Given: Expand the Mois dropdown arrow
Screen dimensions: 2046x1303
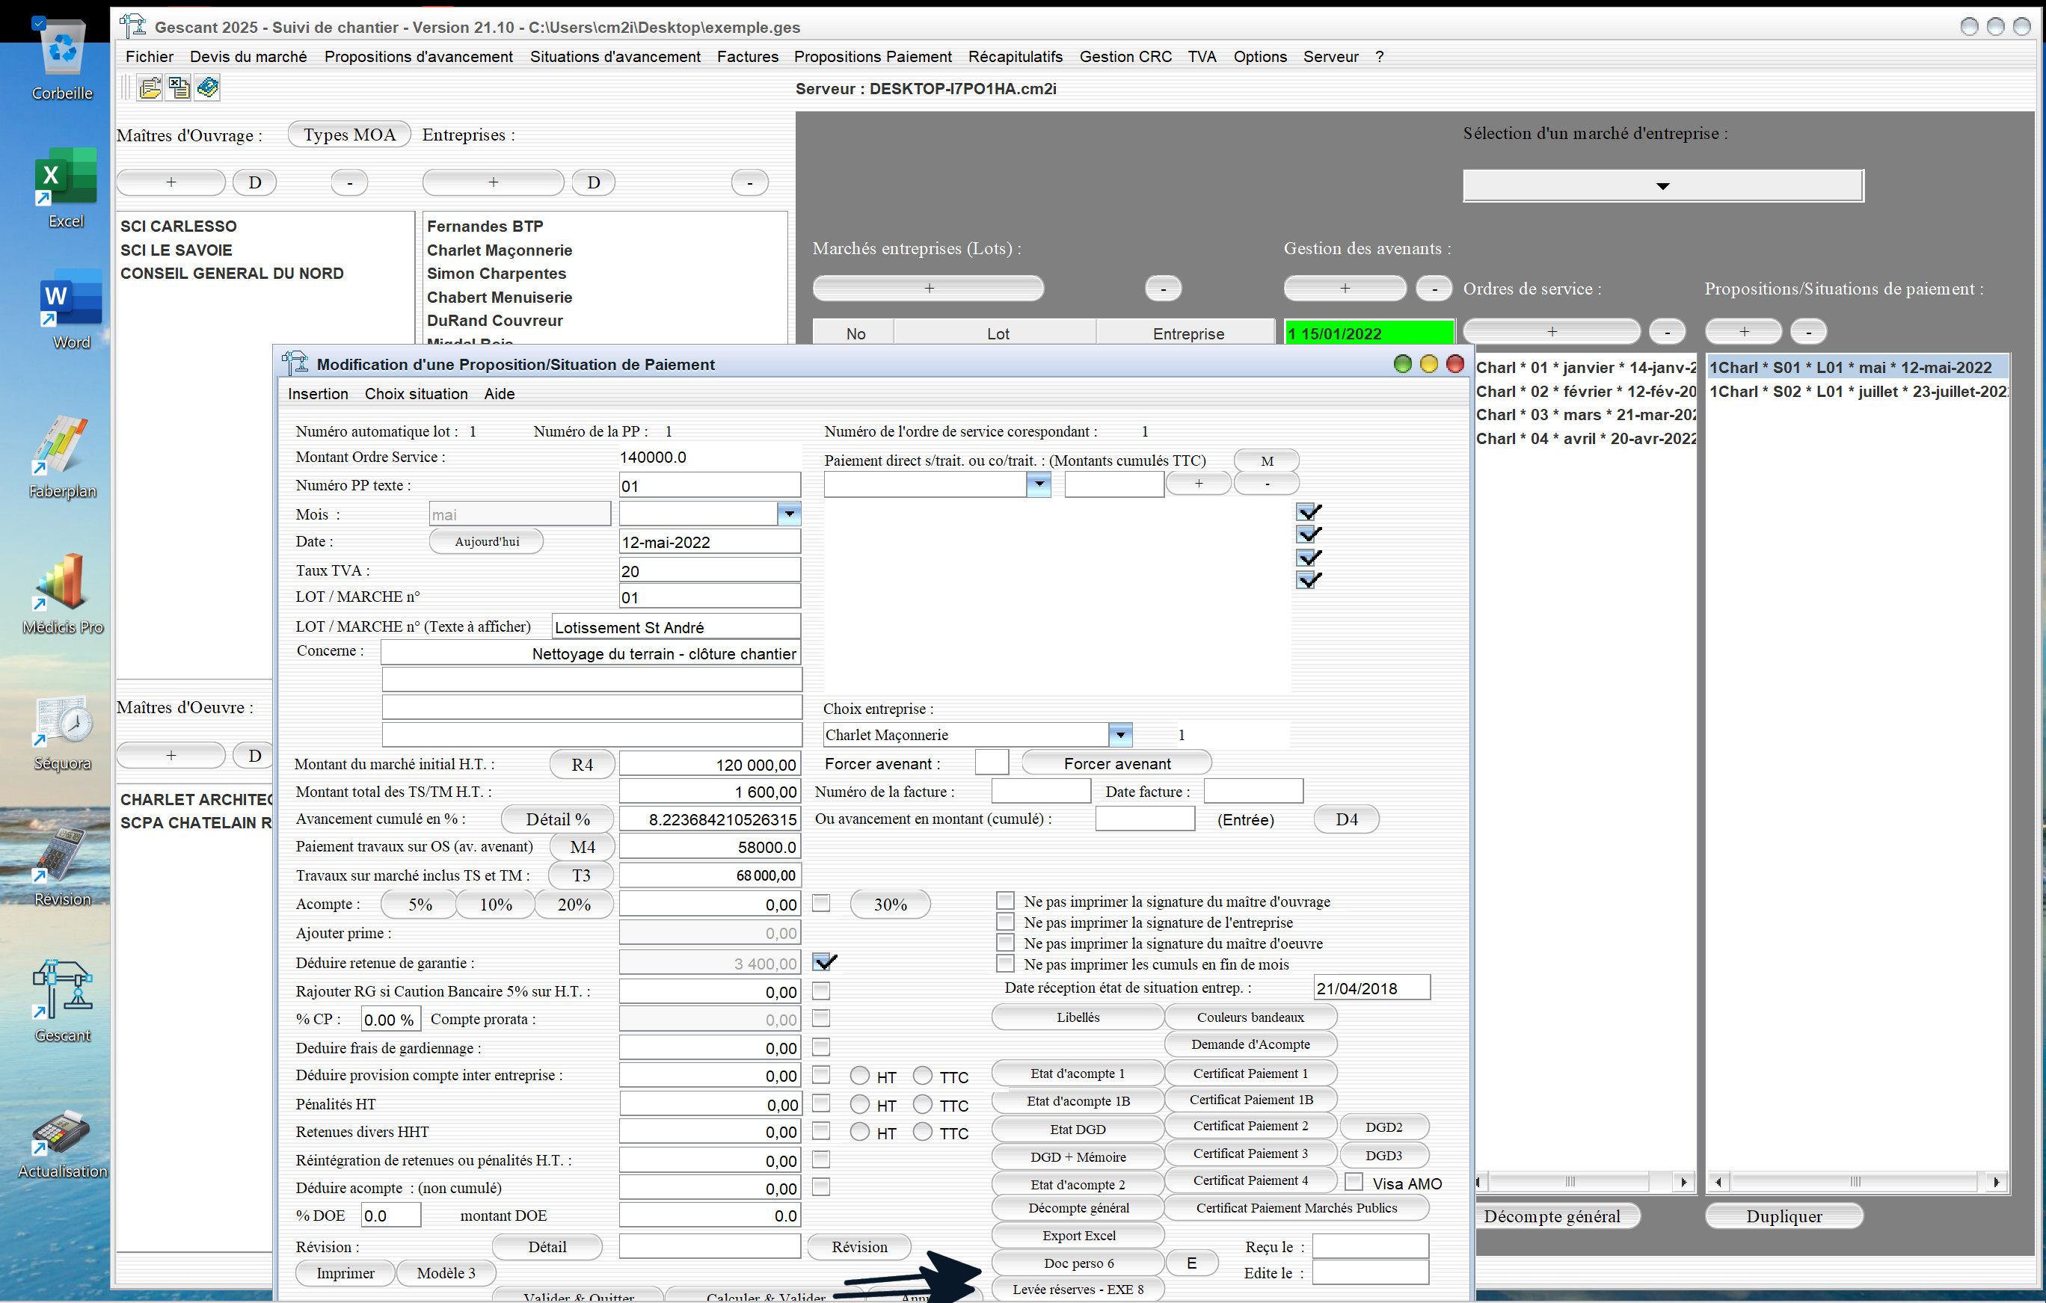Looking at the screenshot, I should 790,513.
